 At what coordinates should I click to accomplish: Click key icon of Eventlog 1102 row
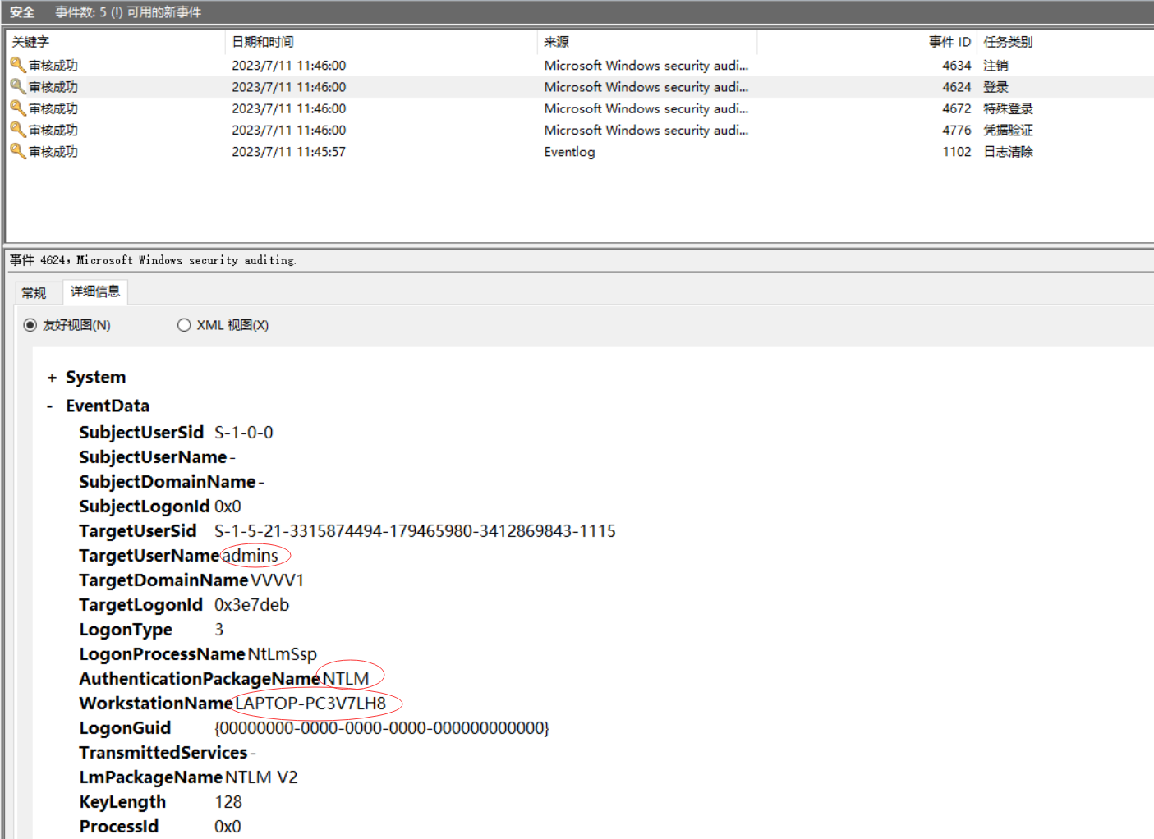point(17,151)
